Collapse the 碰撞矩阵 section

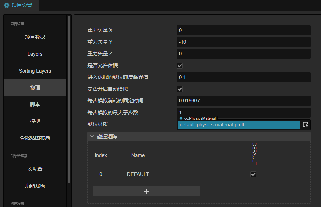(x=92, y=136)
